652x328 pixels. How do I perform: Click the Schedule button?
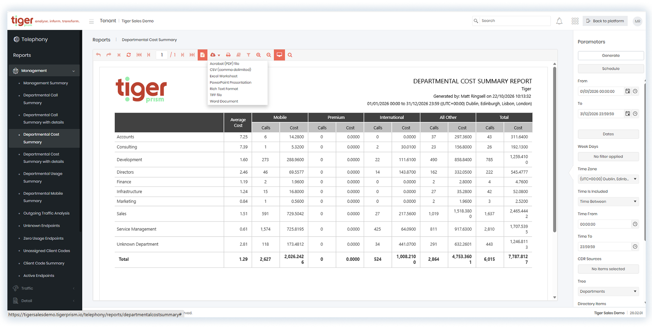611,69
